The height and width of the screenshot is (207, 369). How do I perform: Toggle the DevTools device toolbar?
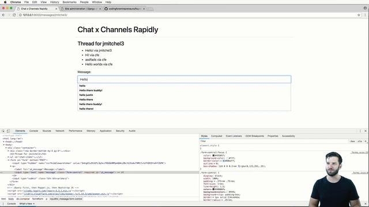pos(8,131)
